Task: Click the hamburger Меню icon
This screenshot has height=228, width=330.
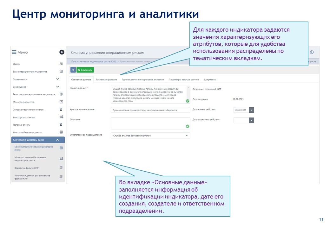Action: pyautogui.click(x=14, y=52)
